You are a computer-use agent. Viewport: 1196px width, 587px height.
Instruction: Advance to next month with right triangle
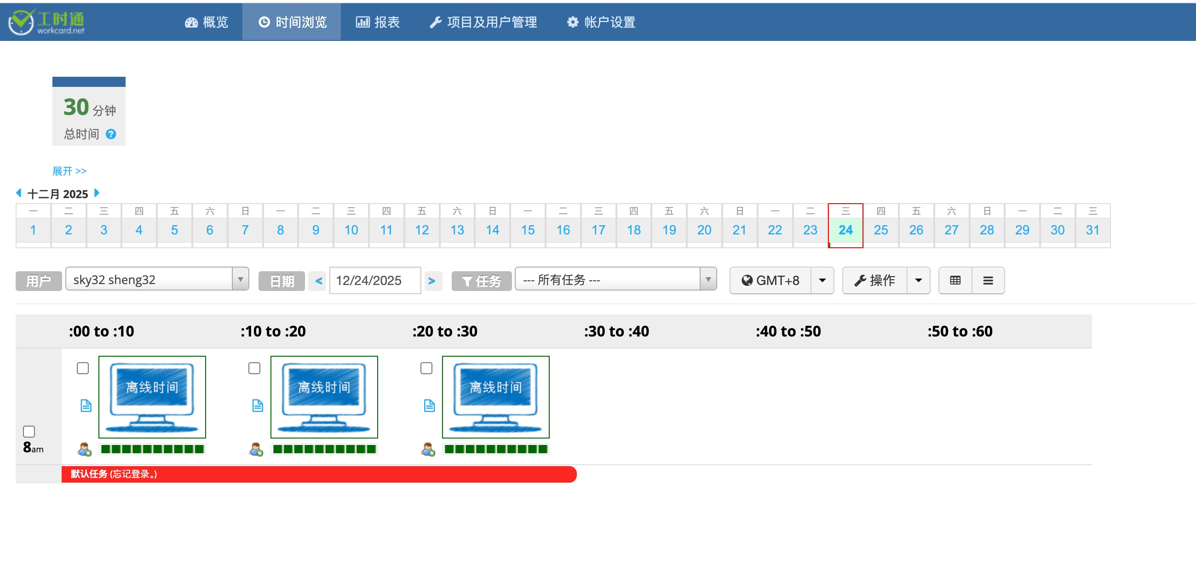point(97,193)
